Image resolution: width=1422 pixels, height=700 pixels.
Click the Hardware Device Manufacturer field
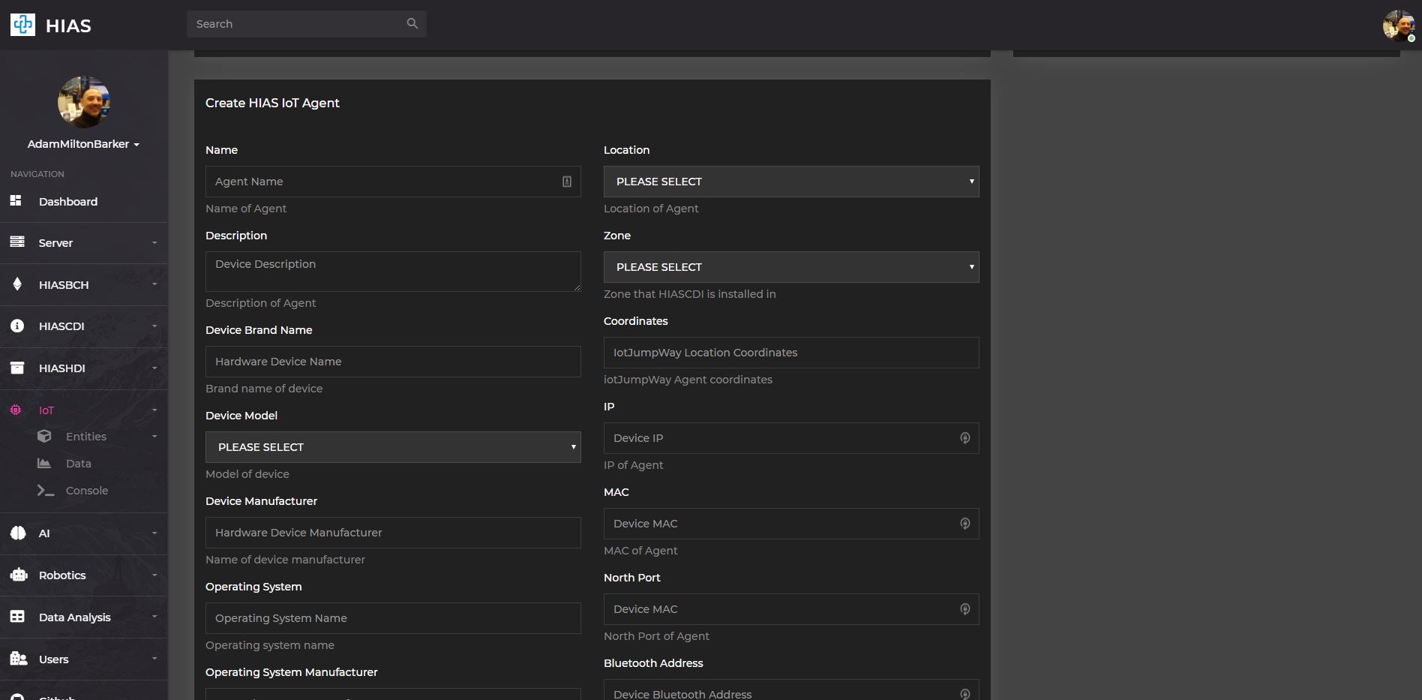[393, 533]
